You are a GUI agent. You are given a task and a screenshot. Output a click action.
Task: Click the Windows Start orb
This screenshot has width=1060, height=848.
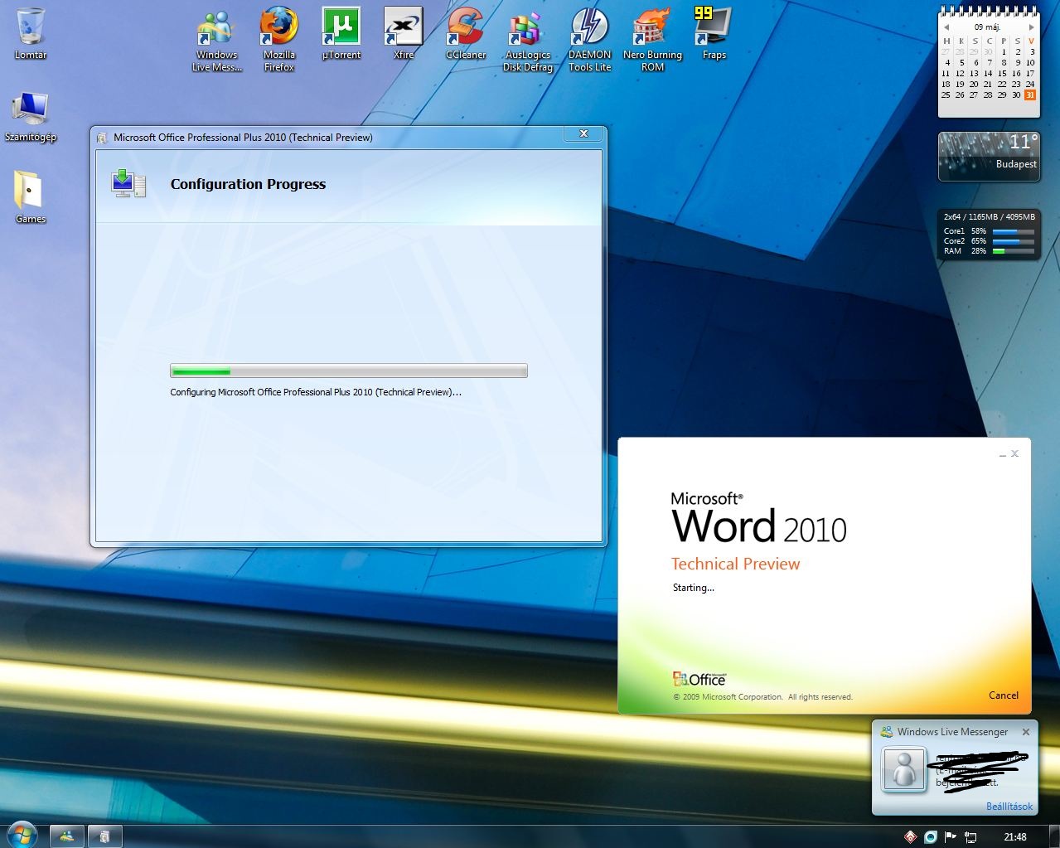[x=22, y=836]
